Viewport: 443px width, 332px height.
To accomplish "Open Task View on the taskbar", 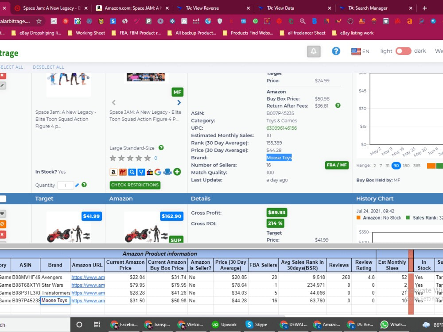I will tap(97, 324).
